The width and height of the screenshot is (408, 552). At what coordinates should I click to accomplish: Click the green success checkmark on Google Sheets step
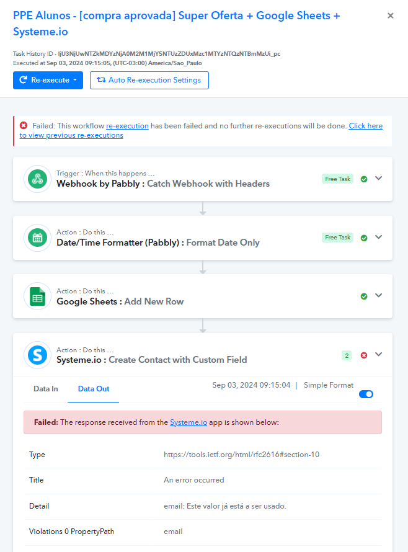pos(364,296)
